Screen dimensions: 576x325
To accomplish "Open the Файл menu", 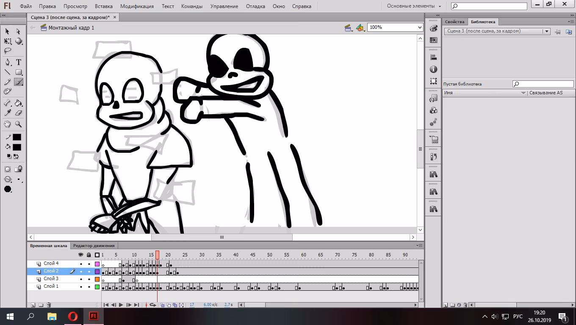I will tap(25, 6).
